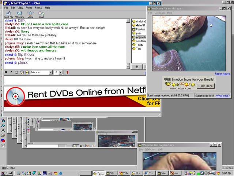Open the text color palette icon
This screenshot has width=234, height=176.
click(x=22, y=73)
